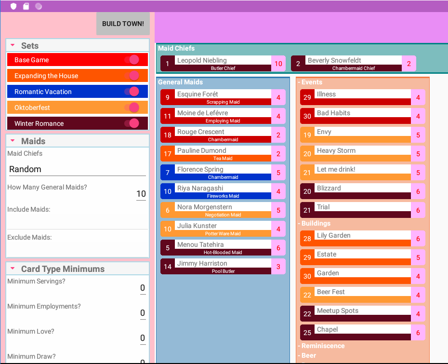Select the Rouge Crescent card
The image size is (448, 364).
(223, 135)
